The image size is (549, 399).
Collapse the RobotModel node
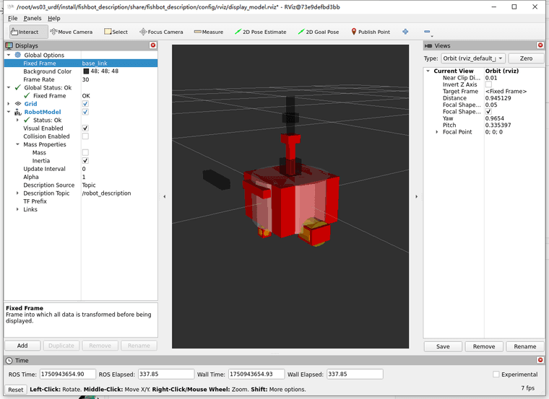pyautogui.click(x=9, y=112)
